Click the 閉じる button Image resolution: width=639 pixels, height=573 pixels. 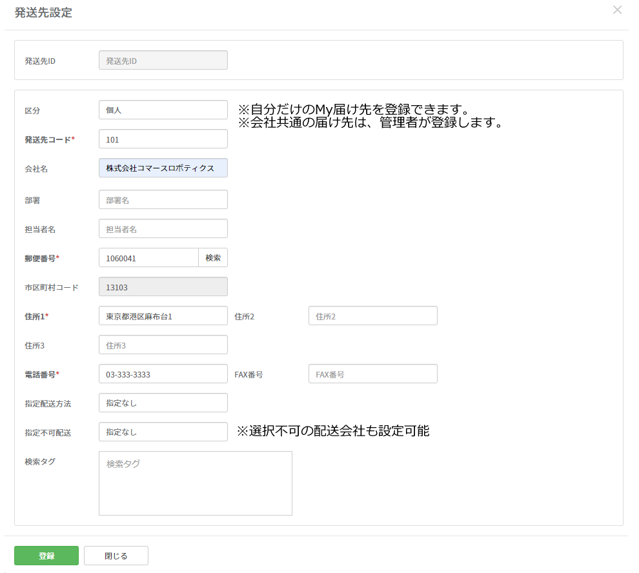point(116,556)
